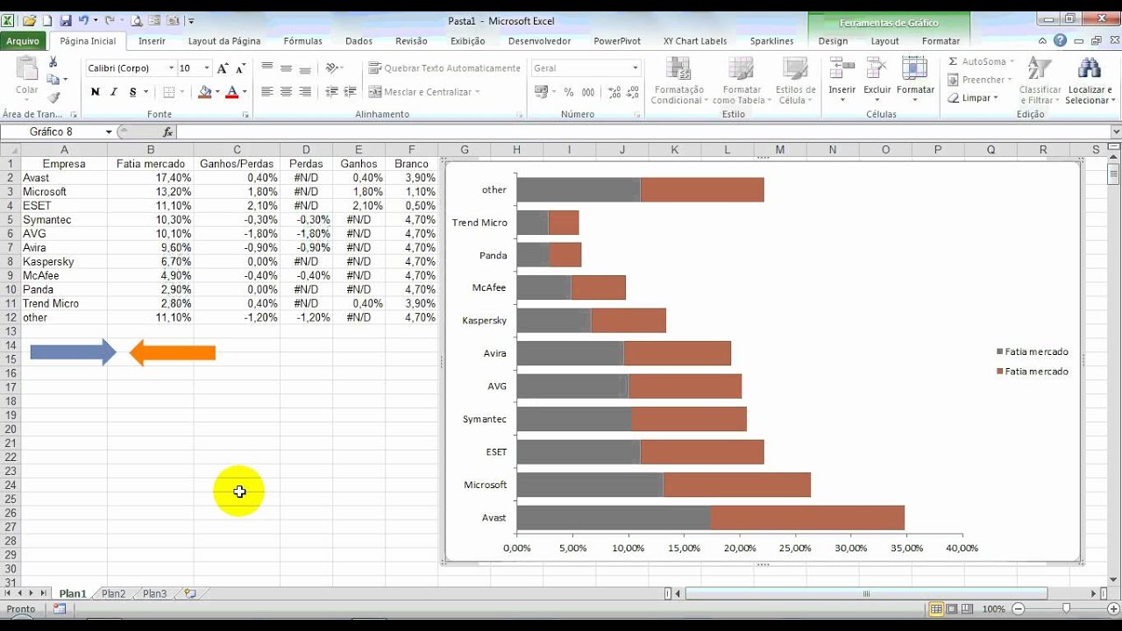Decrease decimal places
The height and width of the screenshot is (631, 1122).
coord(633,92)
